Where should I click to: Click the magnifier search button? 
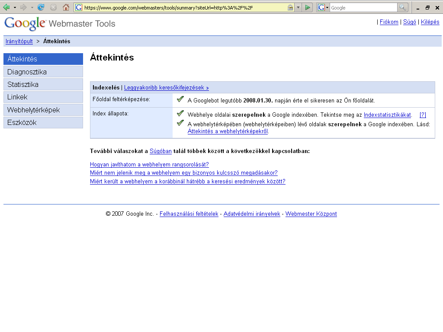(x=402, y=8)
